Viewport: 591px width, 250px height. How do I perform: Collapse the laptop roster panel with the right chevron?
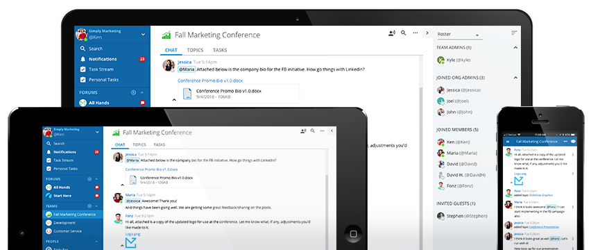tap(427, 33)
